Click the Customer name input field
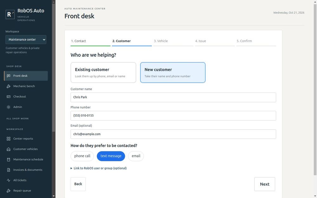 click(173, 97)
